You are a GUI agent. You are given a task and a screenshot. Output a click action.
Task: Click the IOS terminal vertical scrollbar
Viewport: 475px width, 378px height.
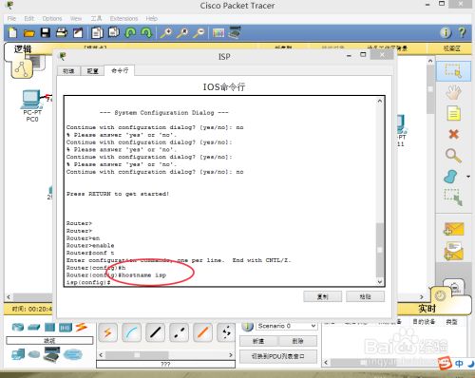(380, 191)
